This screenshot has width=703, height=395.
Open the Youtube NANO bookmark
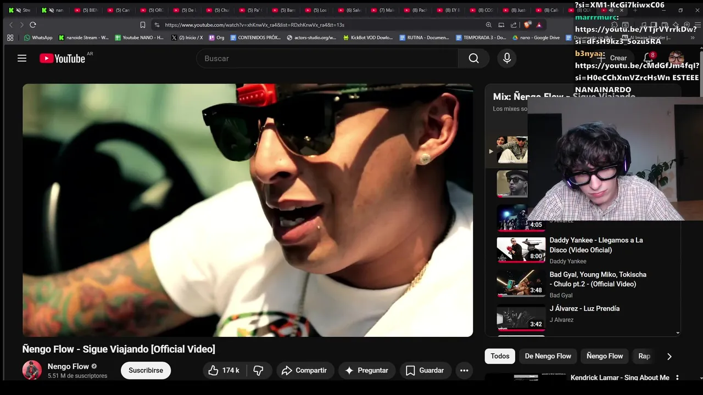[140, 38]
